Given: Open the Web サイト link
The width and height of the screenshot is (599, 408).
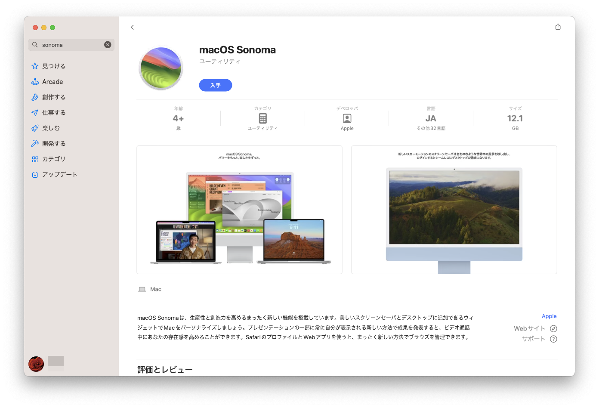Looking at the screenshot, I should [529, 328].
